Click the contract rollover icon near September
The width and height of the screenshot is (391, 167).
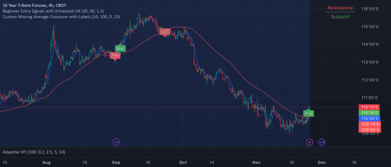[116, 142]
